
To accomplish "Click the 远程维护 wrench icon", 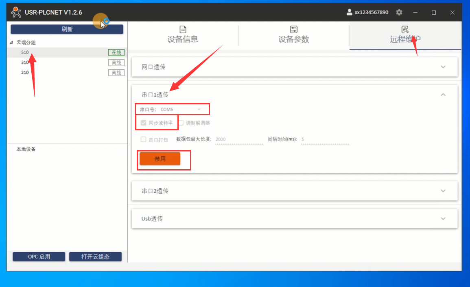I will tap(405, 30).
